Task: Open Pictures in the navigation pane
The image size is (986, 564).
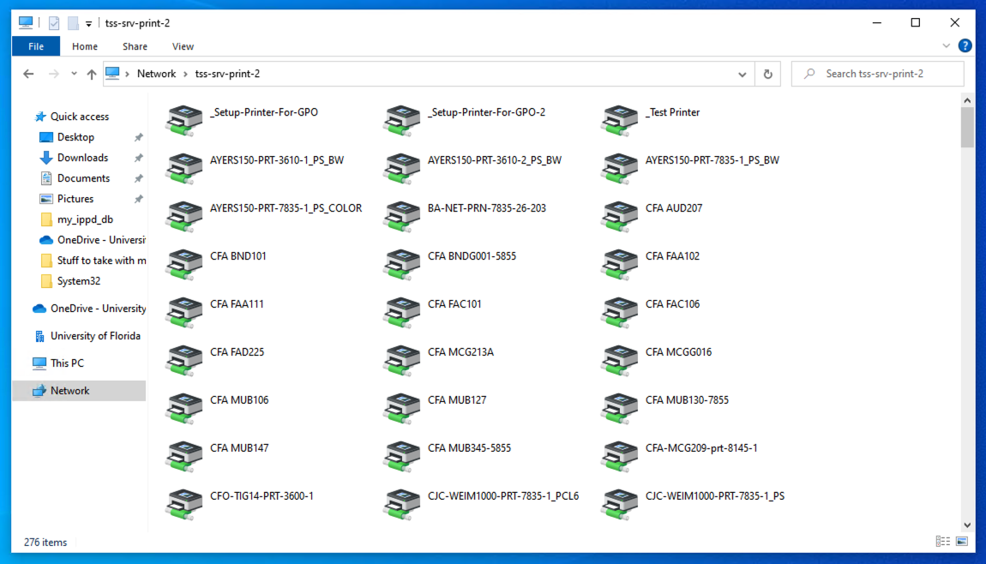Action: (x=75, y=199)
